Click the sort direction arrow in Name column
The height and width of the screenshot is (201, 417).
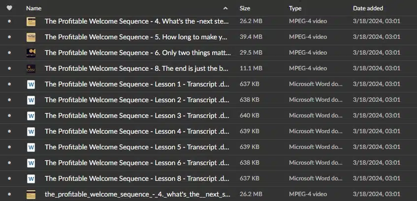[225, 8]
